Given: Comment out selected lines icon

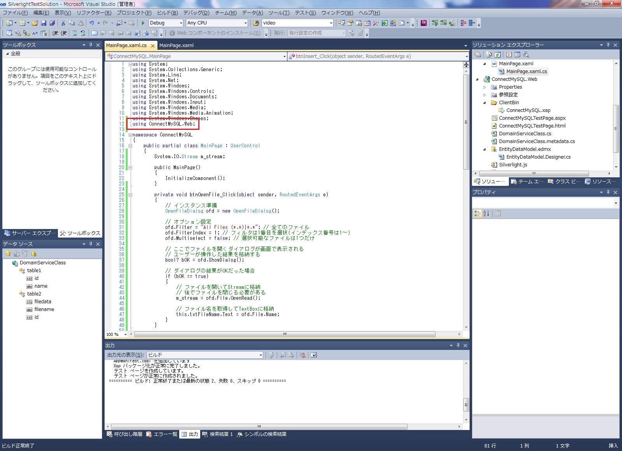Looking at the screenshot, I should pyautogui.click(x=75, y=33).
